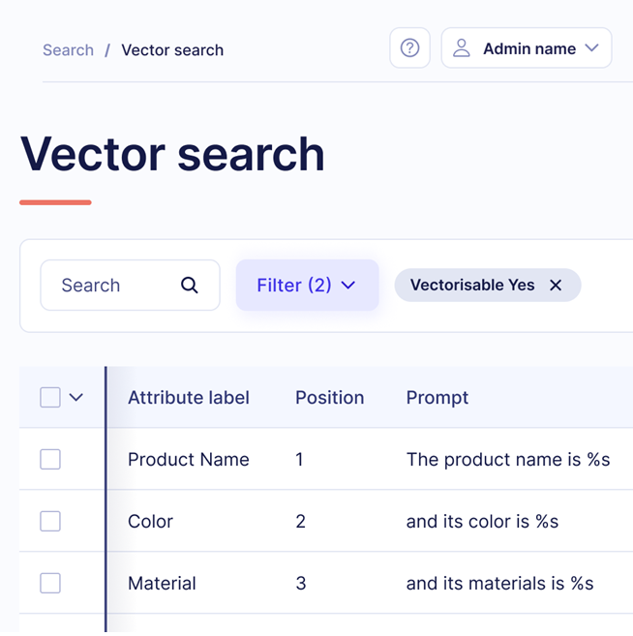This screenshot has height=636, width=633.
Task: Sort by Position column header
Action: coord(329,397)
